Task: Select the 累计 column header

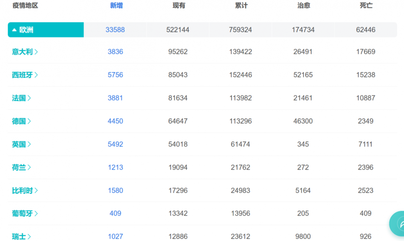Action: point(241,6)
